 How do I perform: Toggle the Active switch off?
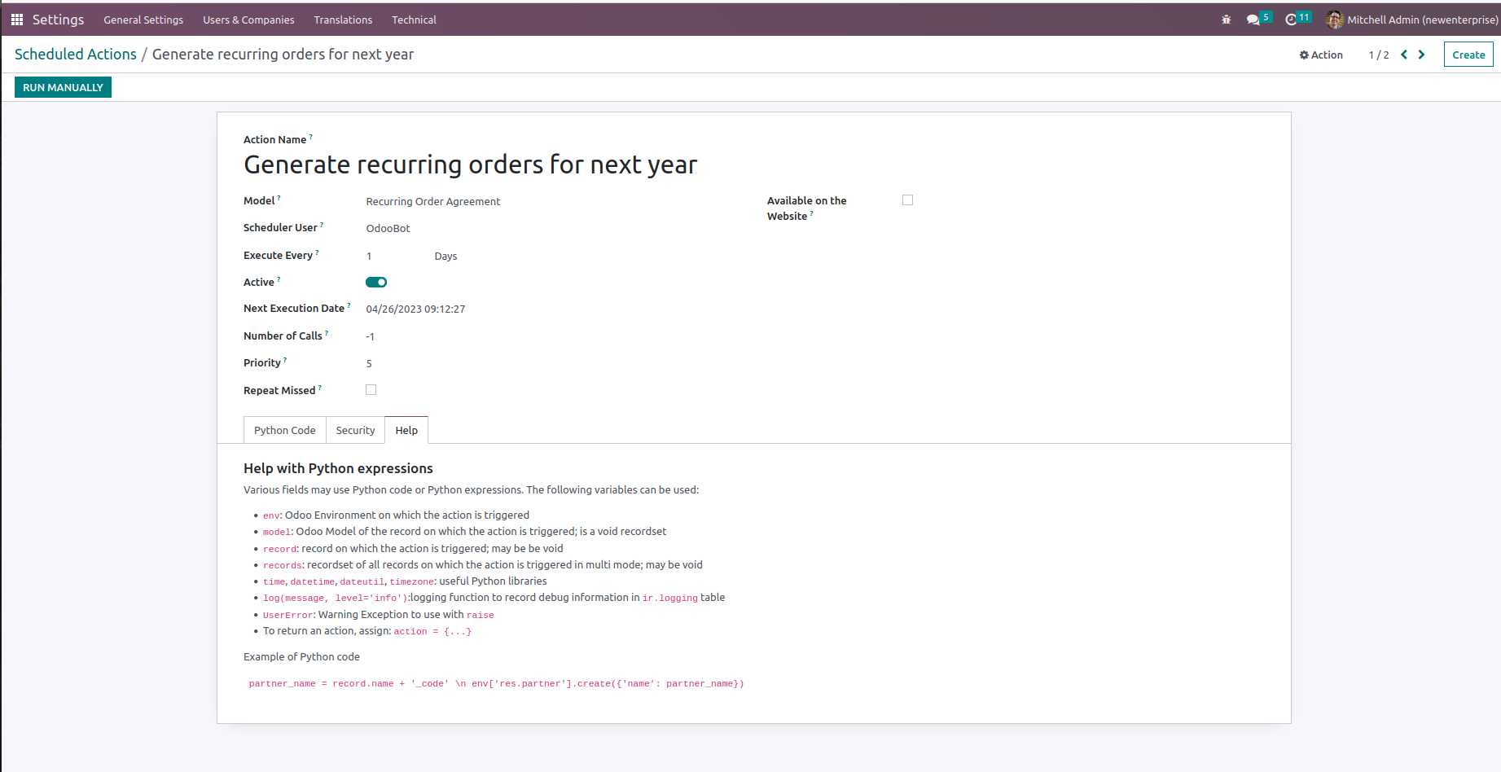tap(376, 283)
